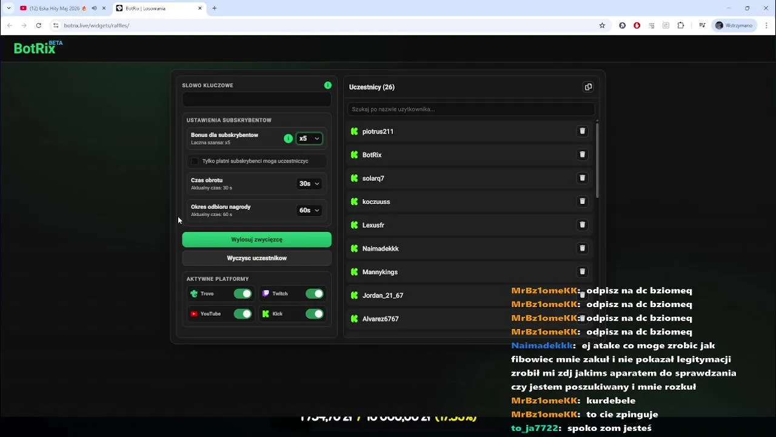Click the participant name Lexusfr
Viewport: 776px width, 437px height.
click(x=373, y=225)
